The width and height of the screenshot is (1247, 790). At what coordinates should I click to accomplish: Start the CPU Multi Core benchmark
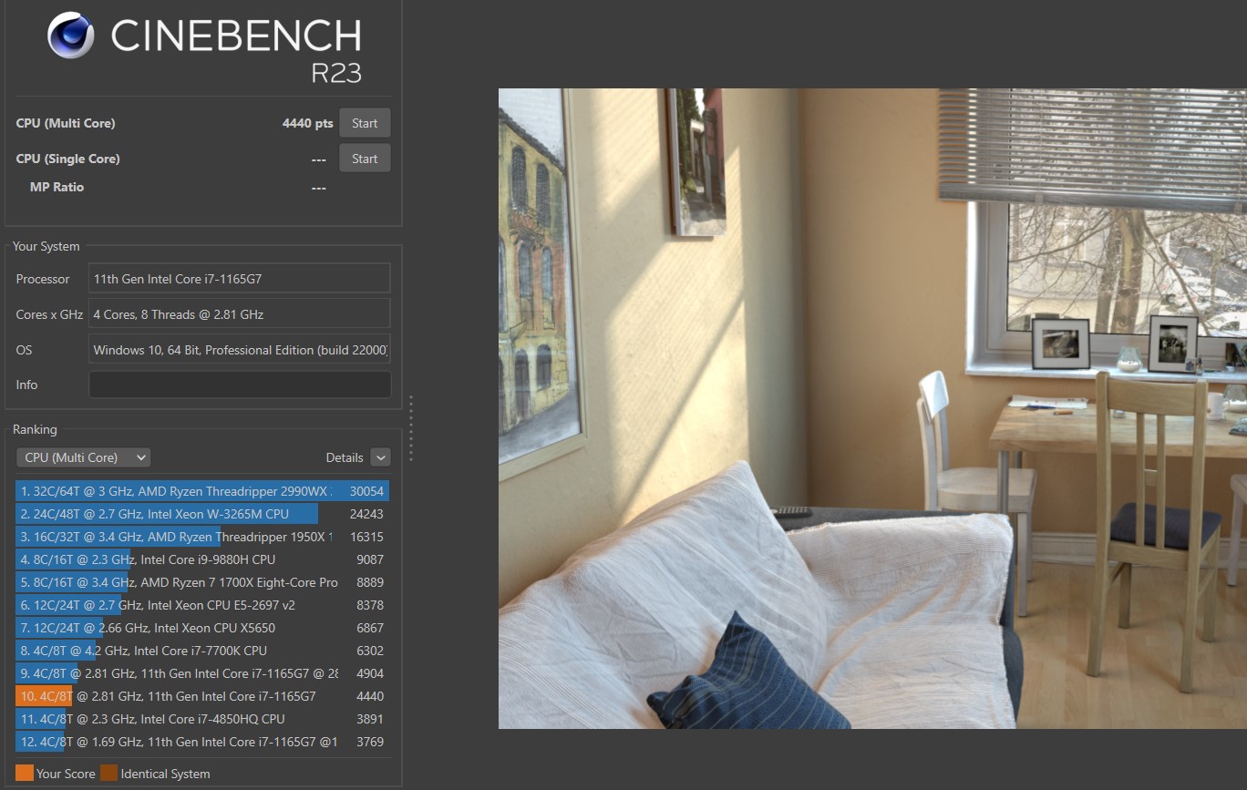coord(365,123)
